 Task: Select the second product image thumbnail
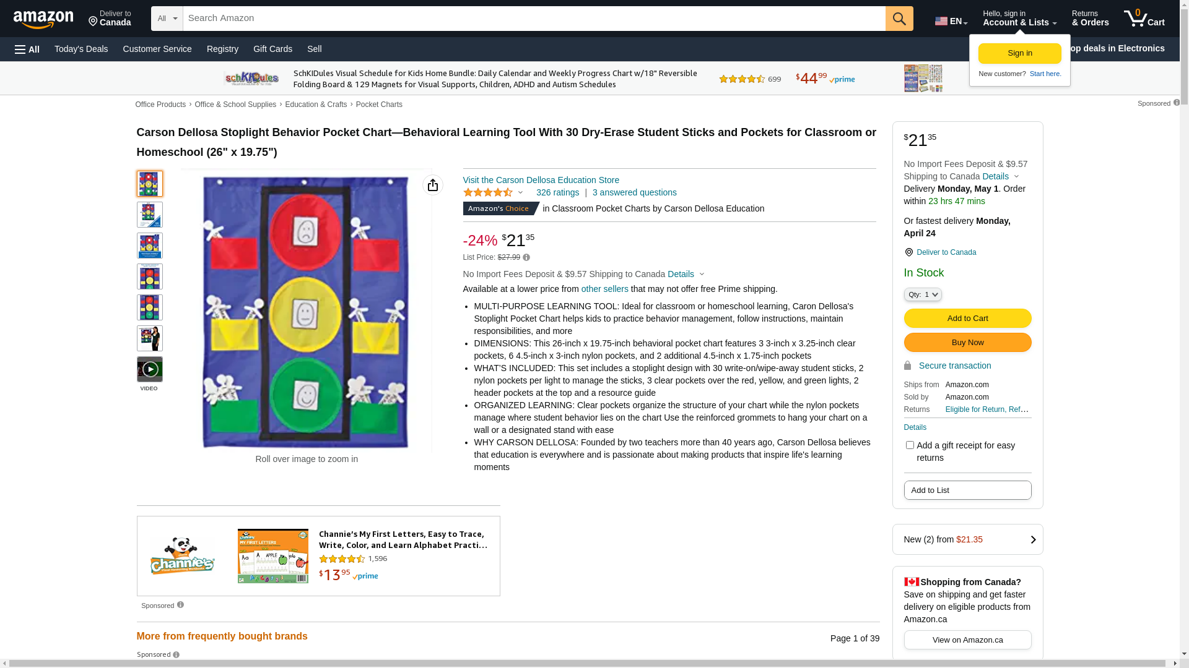[150, 215]
